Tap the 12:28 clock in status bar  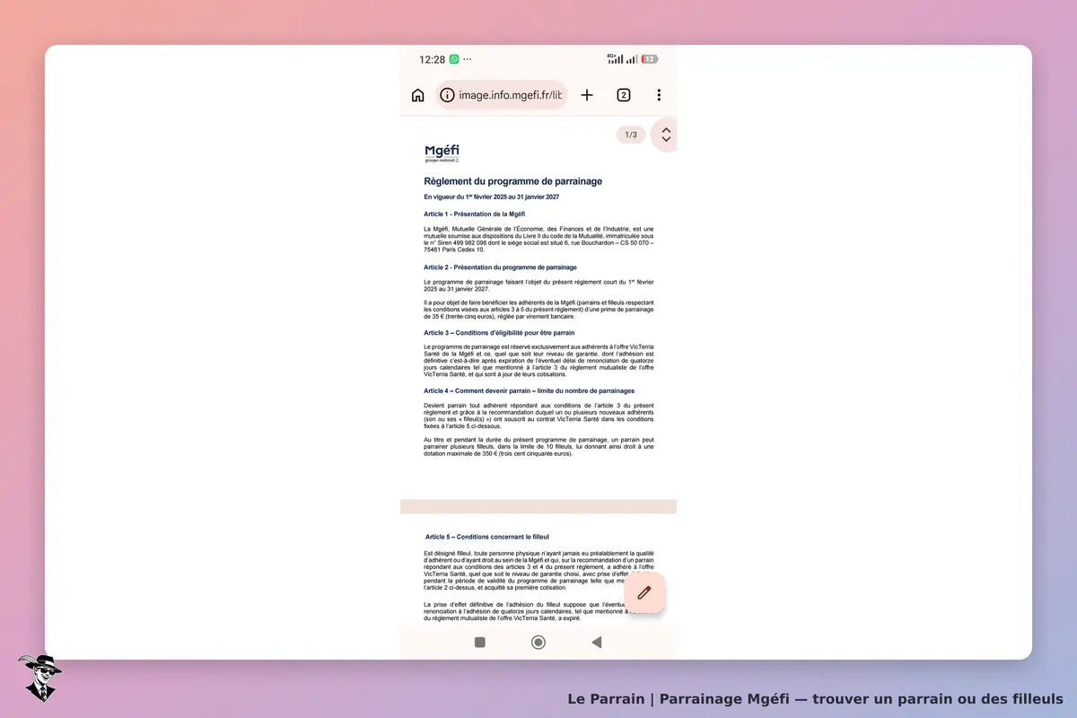click(x=432, y=59)
